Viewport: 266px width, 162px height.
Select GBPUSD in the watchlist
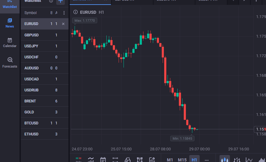[x=31, y=35]
